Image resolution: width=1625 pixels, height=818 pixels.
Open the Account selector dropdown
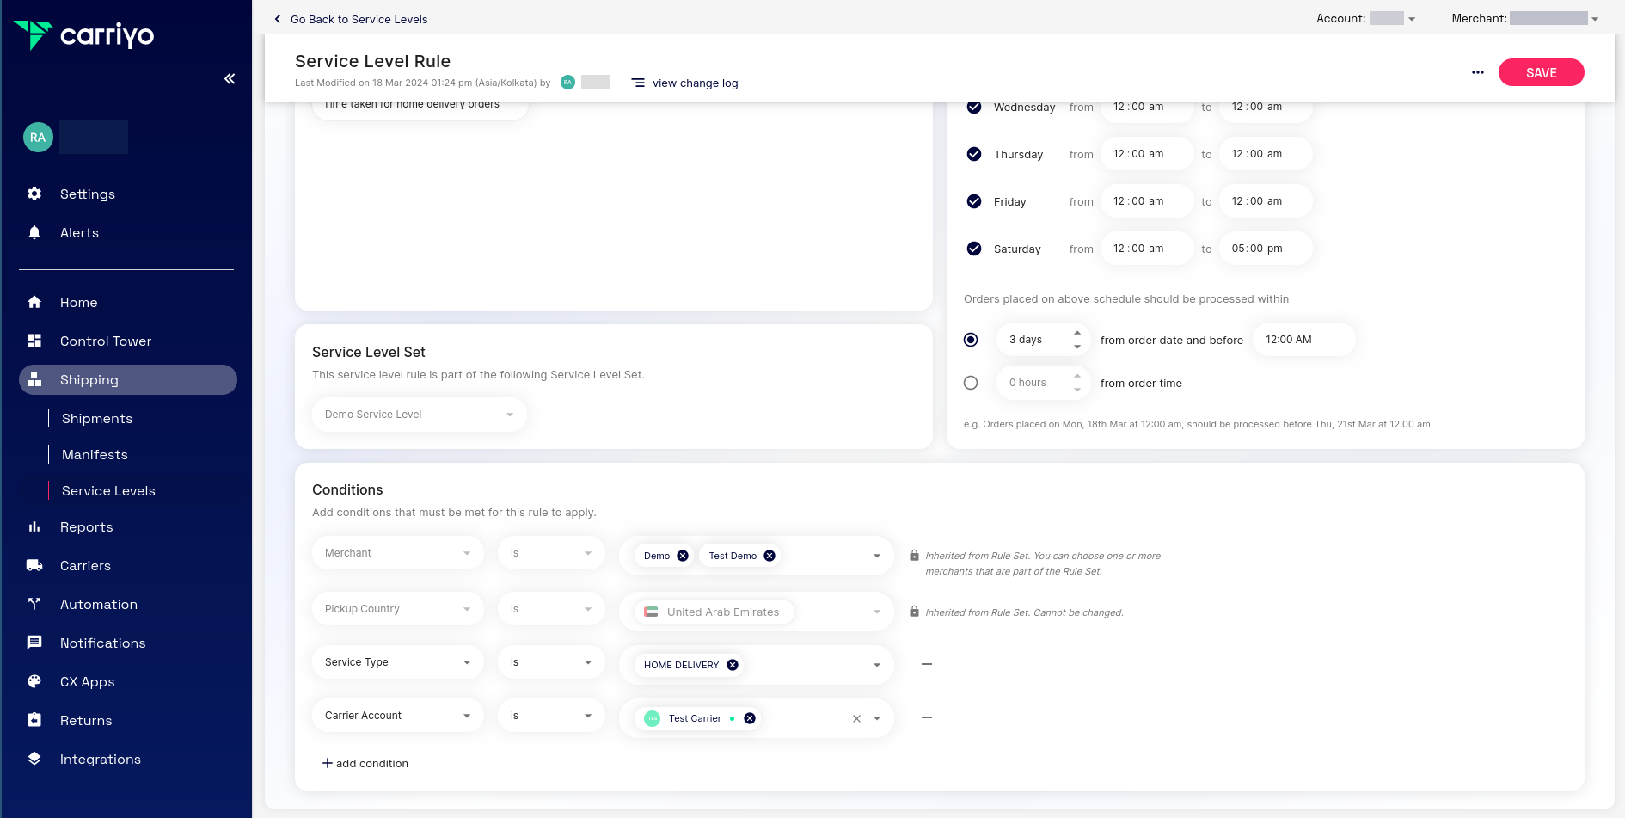(1393, 18)
